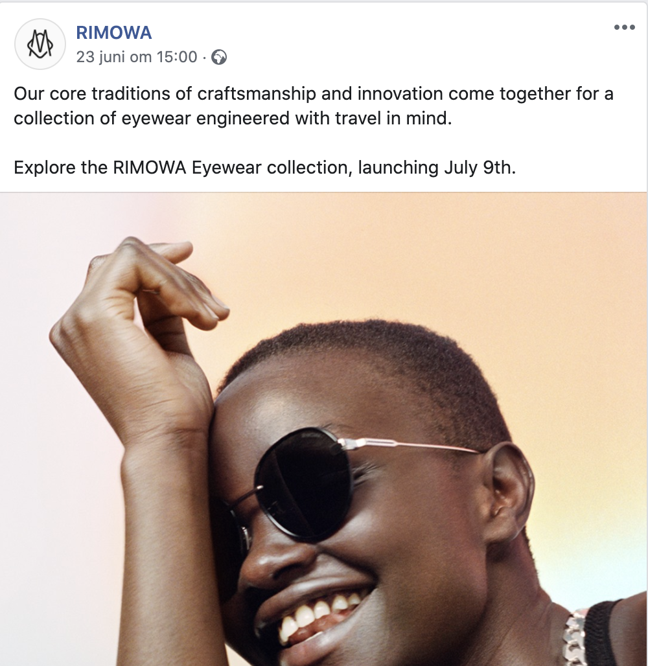Click the 'July 9th' launch date text
The image size is (648, 666).
click(x=480, y=167)
